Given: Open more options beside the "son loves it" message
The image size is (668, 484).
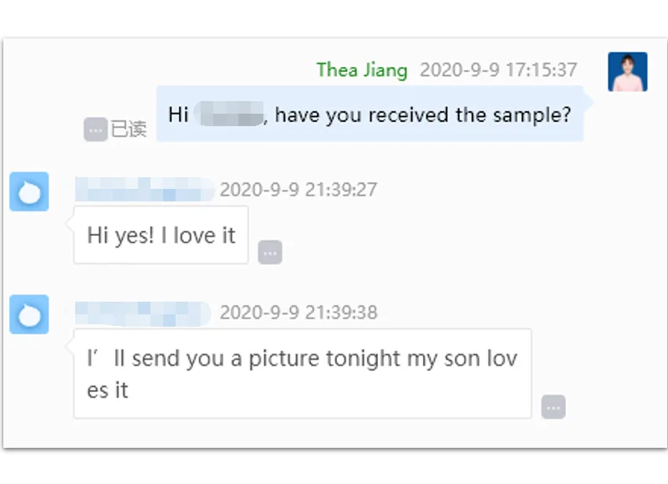Looking at the screenshot, I should 553,406.
